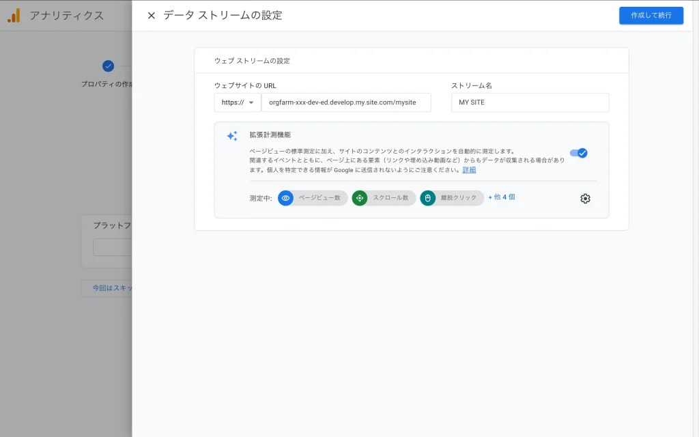Image resolution: width=699 pixels, height=437 pixels.
Task: Click the blue sparkle 拡張計測機能 icon
Action: 232,136
